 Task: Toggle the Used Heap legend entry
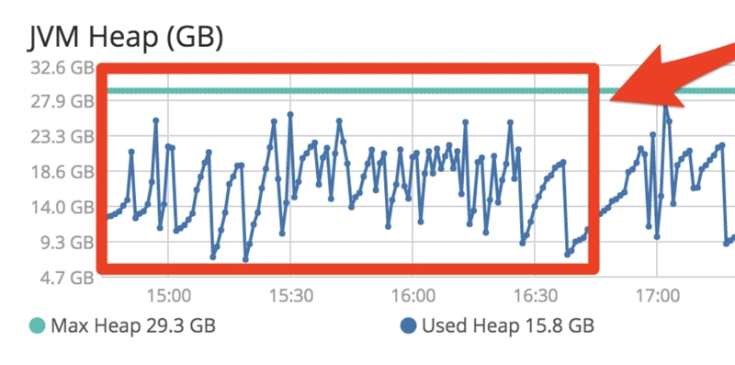[497, 325]
